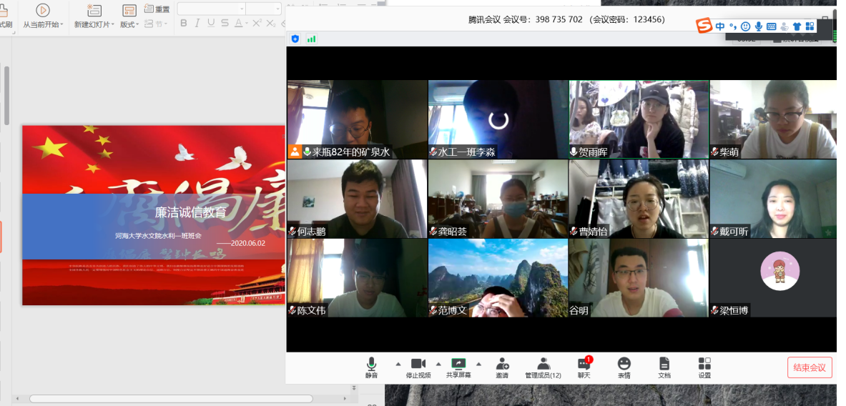Click the orange host icon on first tile
The height and width of the screenshot is (406, 846).
[295, 152]
